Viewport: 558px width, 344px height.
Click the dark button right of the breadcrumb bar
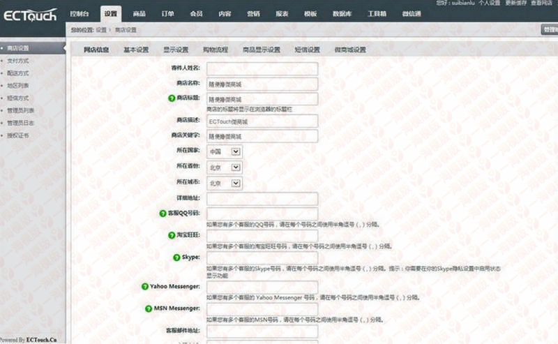coord(550,29)
